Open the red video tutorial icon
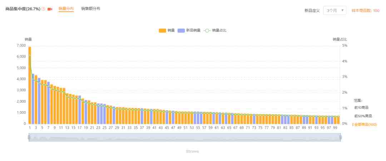Image resolution: width=386 pixels, height=161 pixels. click(50, 9)
